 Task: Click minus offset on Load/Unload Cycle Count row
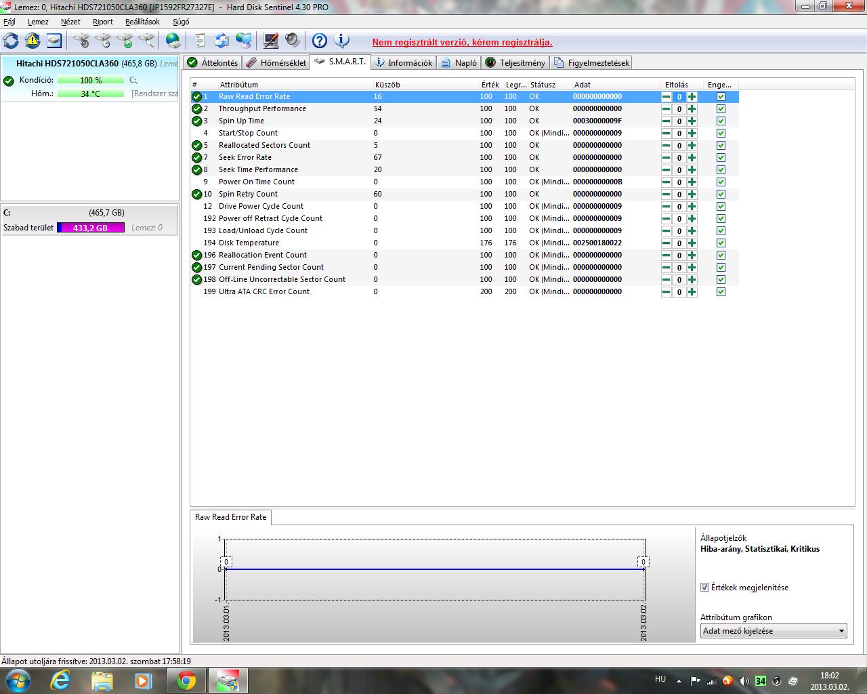667,231
